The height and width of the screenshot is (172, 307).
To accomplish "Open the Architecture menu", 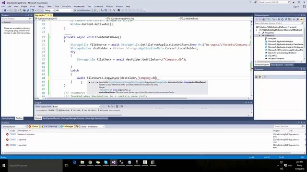I will [79, 6].
